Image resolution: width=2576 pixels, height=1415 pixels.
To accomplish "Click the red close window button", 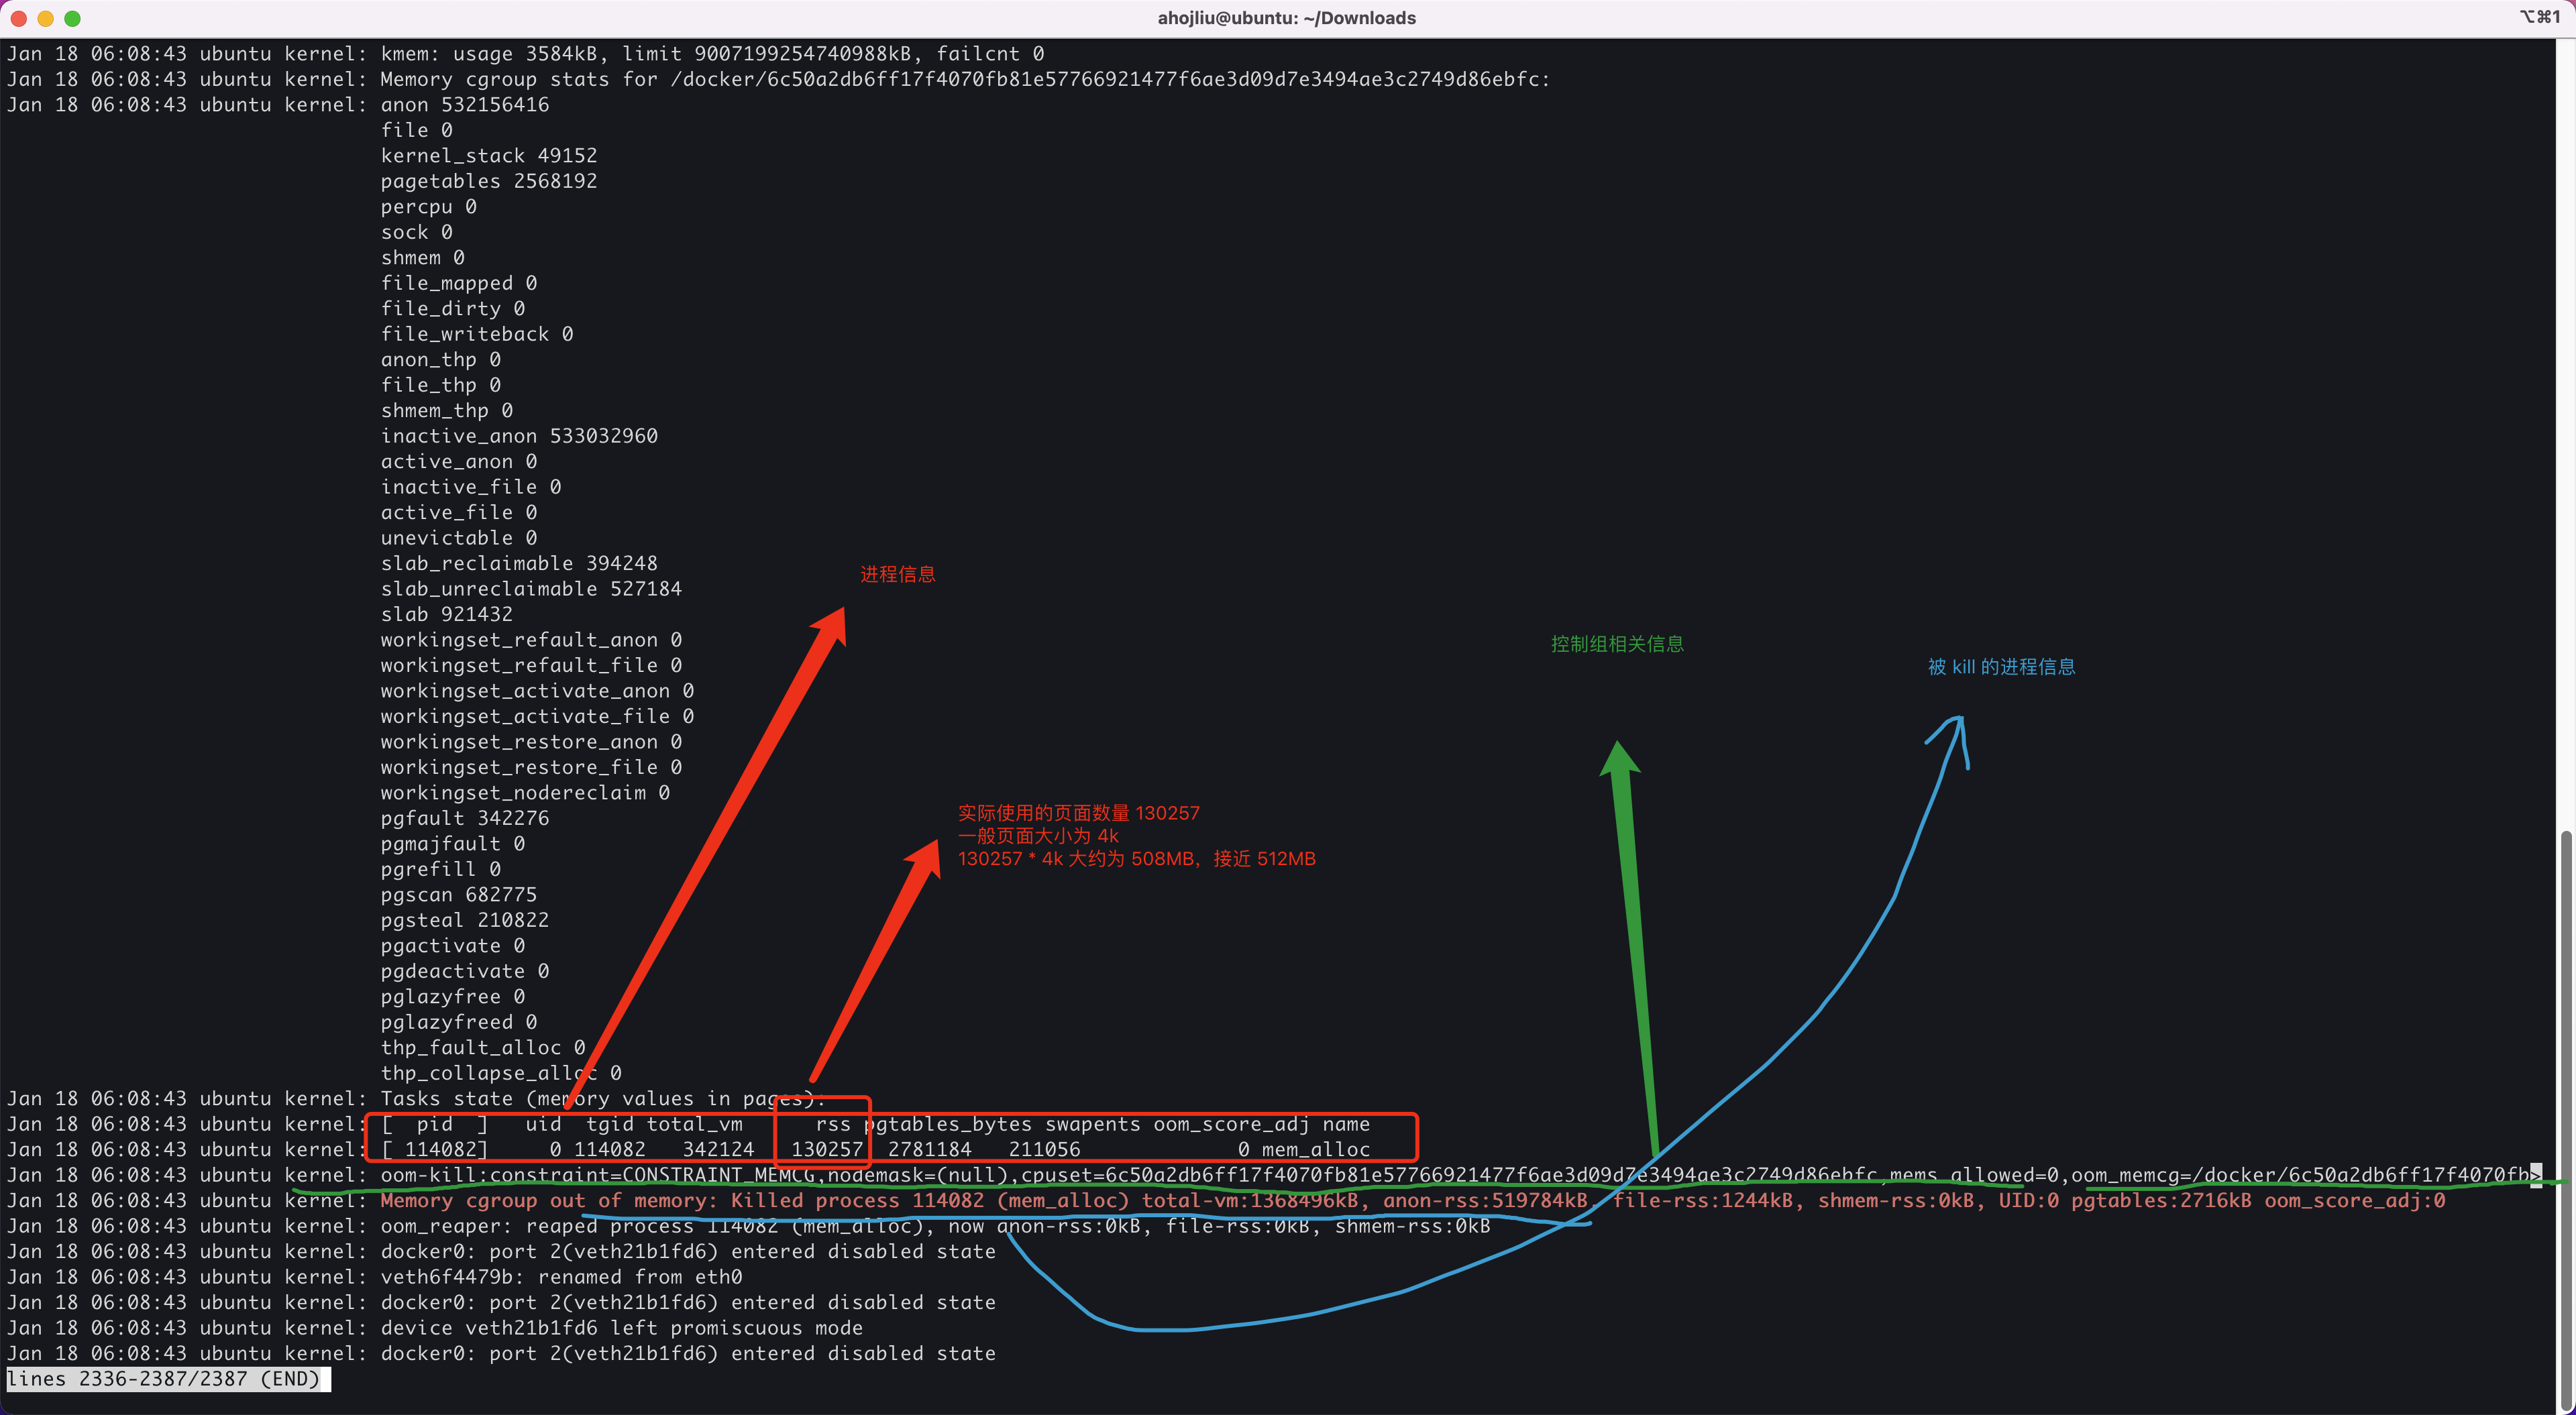I will 18,18.
